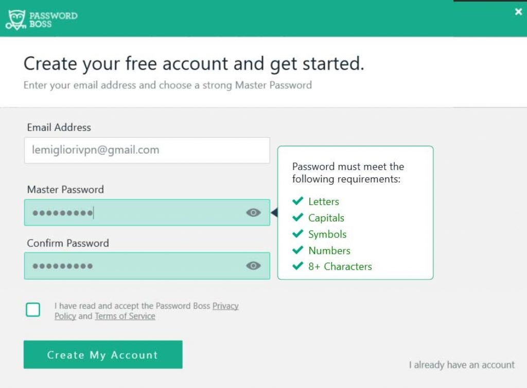Select the Symbols requirement checkmark
This screenshot has height=388, width=527.
(x=297, y=234)
